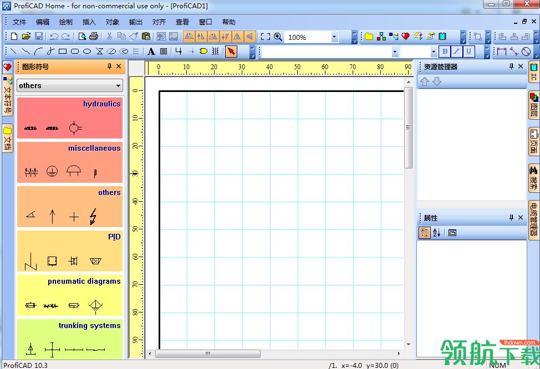Select the hydraulics symbol group
The image size is (540, 369).
click(70, 118)
